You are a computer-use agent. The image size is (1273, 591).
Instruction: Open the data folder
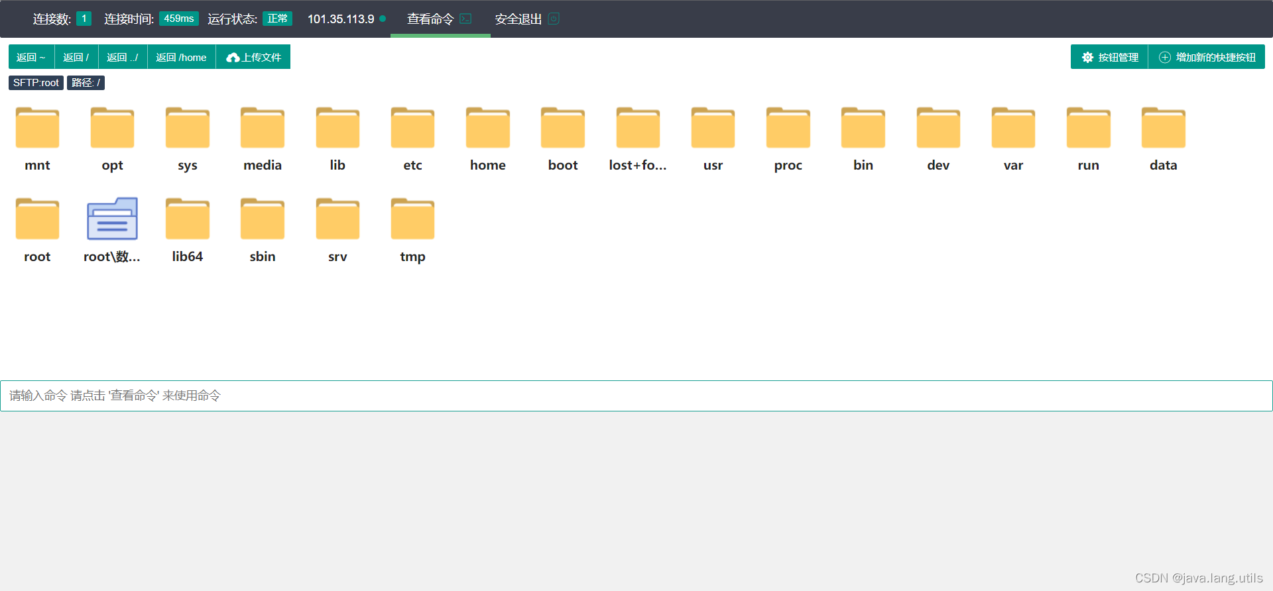[1164, 128]
